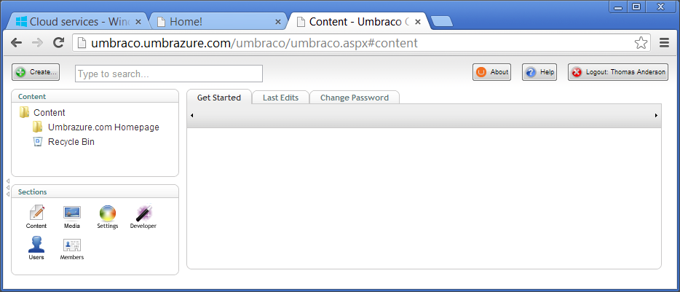Open the Users section icon

point(36,245)
